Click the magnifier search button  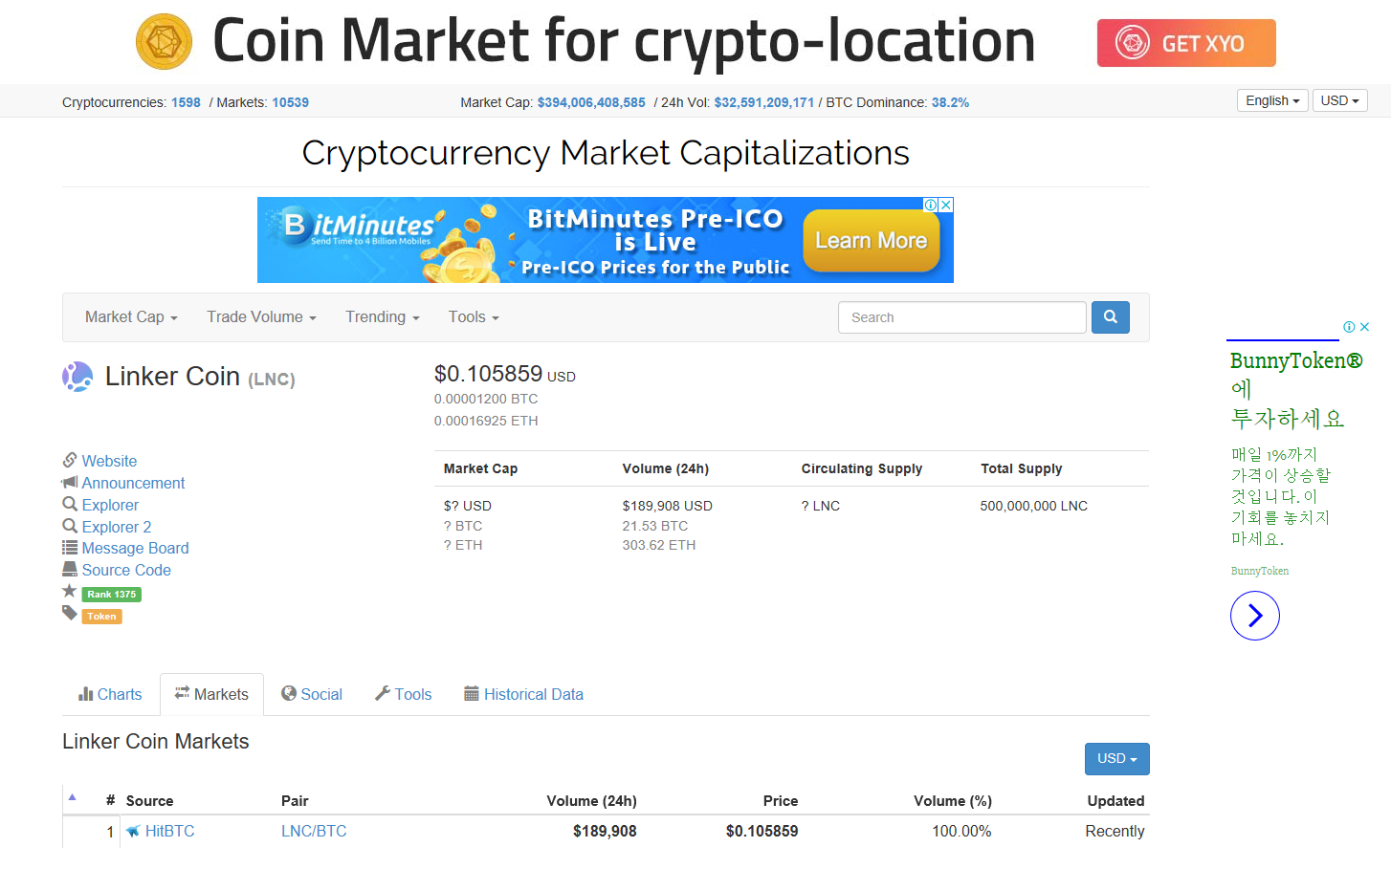pyautogui.click(x=1110, y=317)
